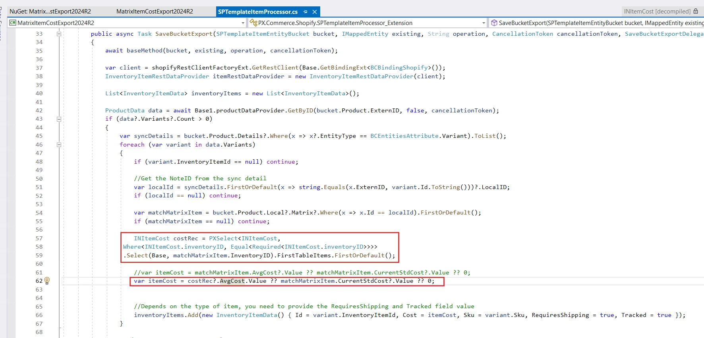Click GetByID method on line 42
This screenshot has height=338, width=704.
click(x=301, y=110)
